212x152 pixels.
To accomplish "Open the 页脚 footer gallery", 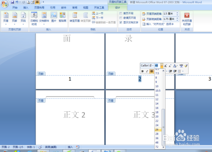I will click(x=14, y=19).
